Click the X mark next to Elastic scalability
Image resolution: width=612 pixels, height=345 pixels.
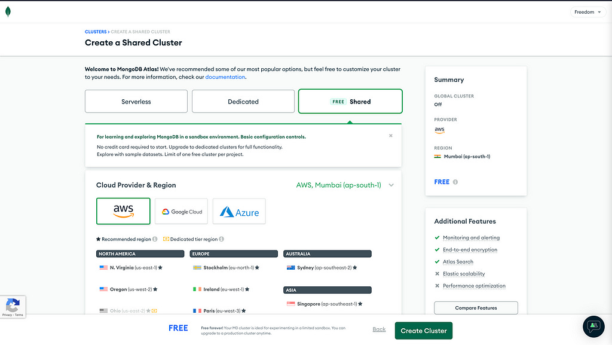tap(437, 274)
